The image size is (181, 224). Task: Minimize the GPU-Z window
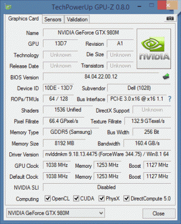click(140, 6)
